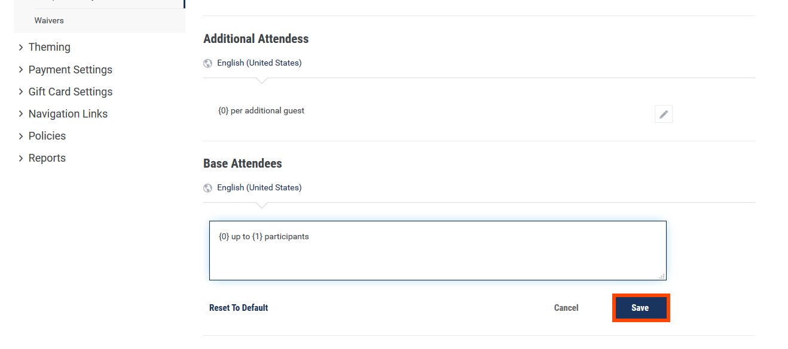Image resolution: width=788 pixels, height=349 pixels.
Task: Expand Payment Settings using its chevron
Action: [21, 70]
